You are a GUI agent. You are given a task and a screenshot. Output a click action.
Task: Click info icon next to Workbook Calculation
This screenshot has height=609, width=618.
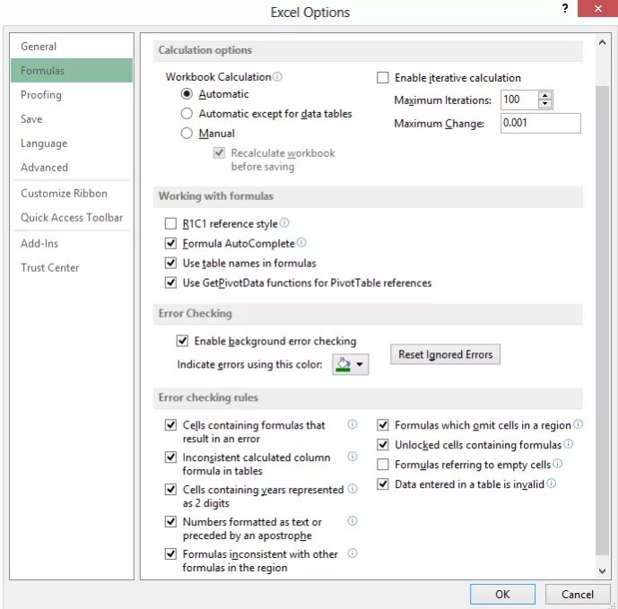click(x=277, y=76)
